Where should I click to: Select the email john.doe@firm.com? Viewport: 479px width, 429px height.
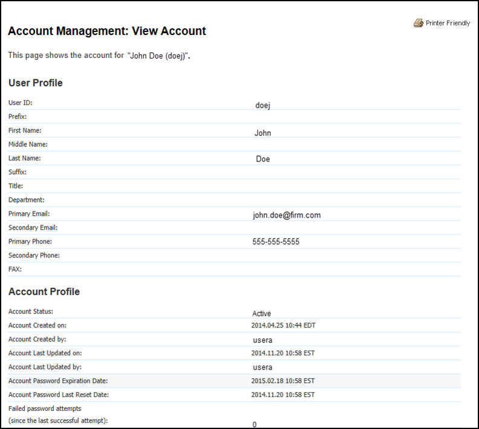tap(287, 215)
